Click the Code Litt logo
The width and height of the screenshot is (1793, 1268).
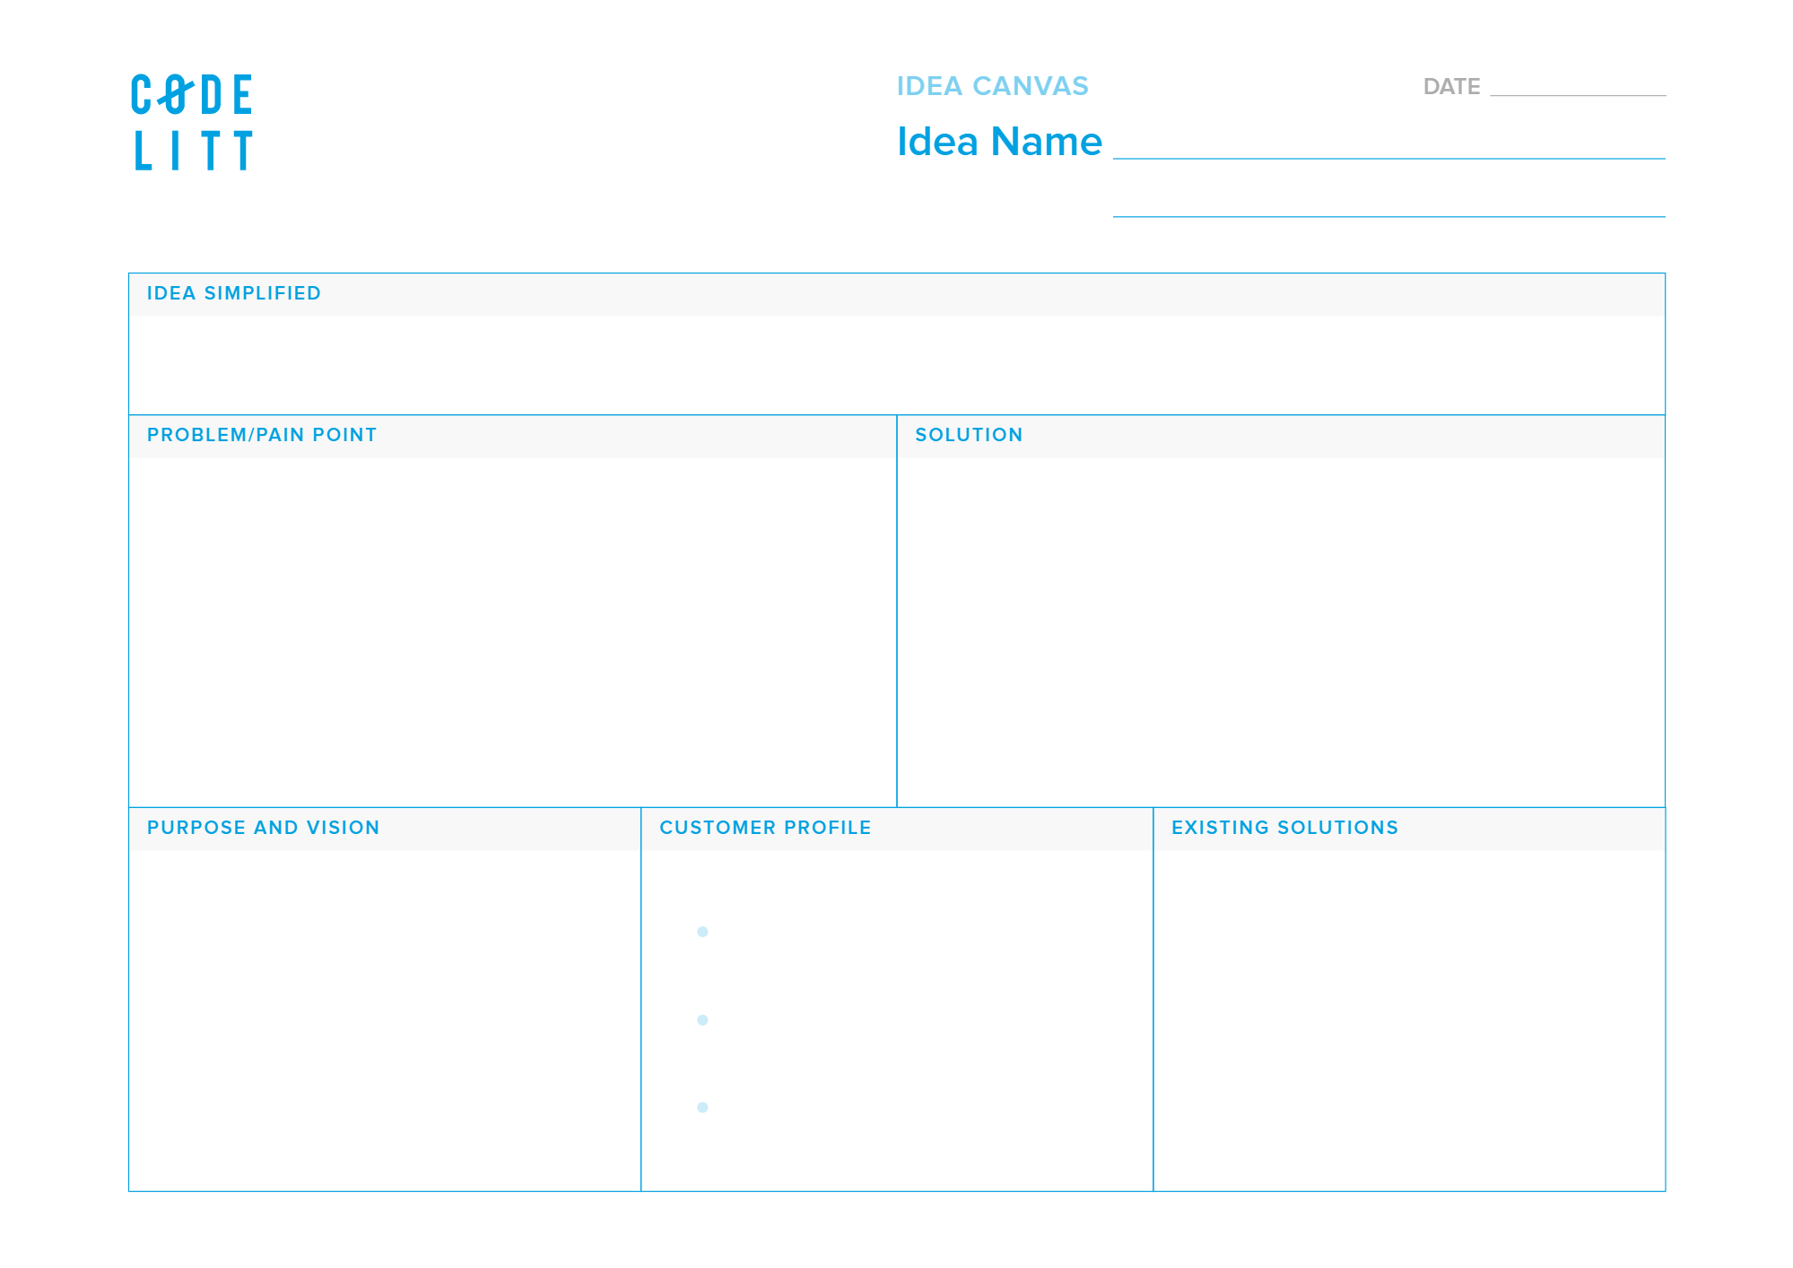click(192, 122)
